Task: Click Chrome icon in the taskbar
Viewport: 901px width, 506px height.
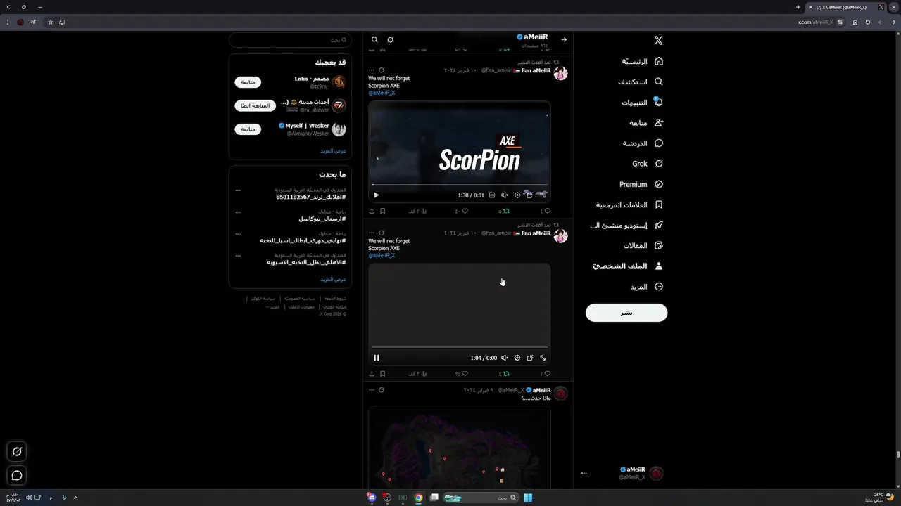Action: (418, 498)
